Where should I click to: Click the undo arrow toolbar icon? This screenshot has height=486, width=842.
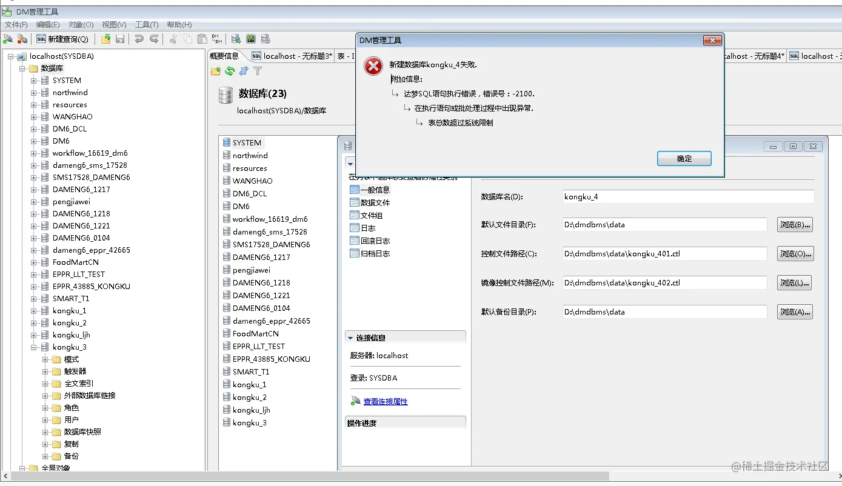(139, 39)
